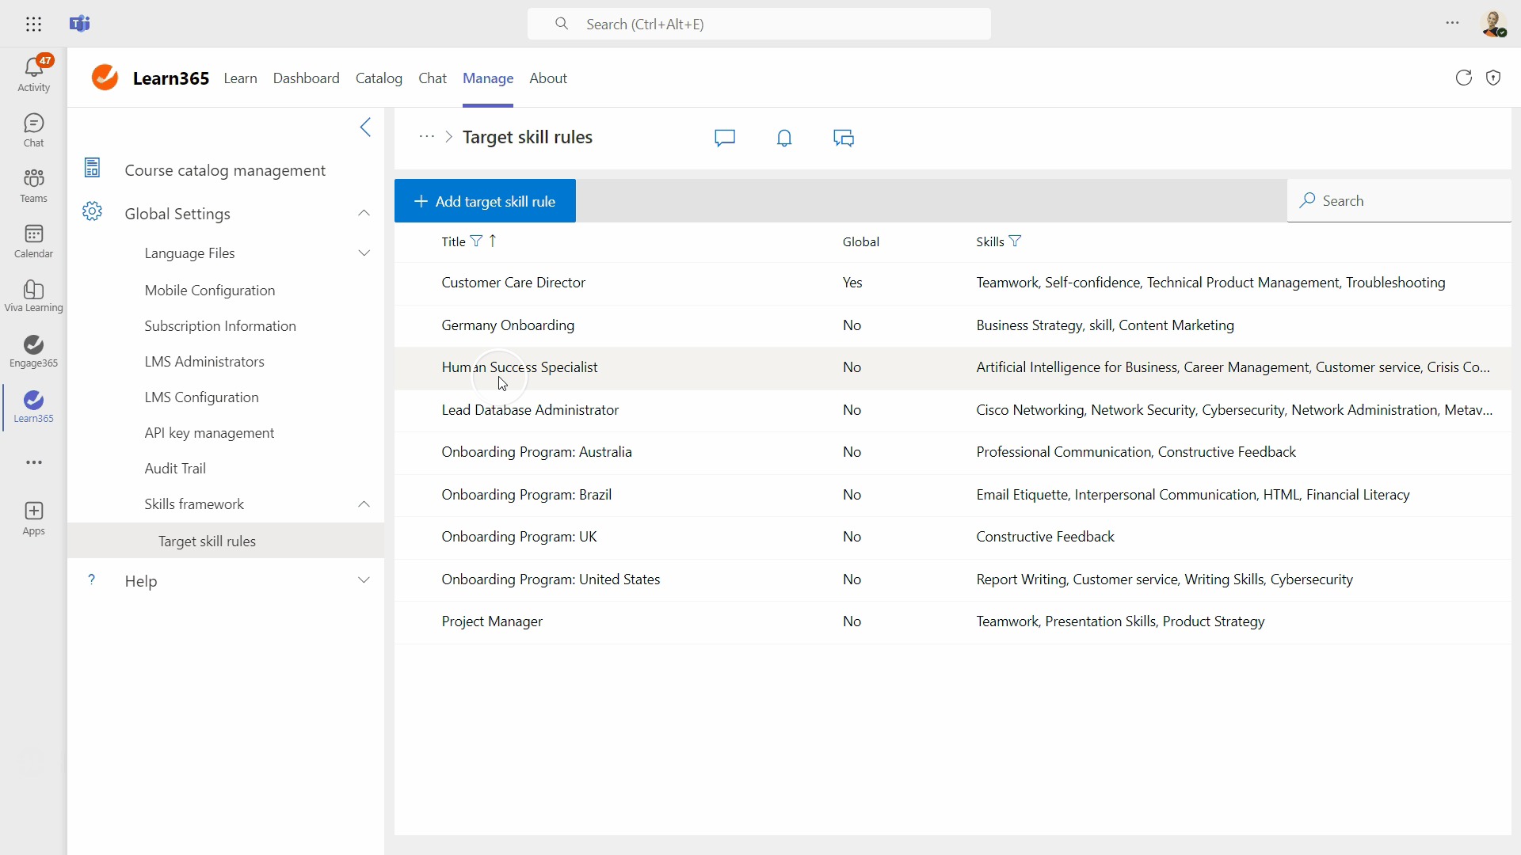
Task: Click the Course catalog management icon
Action: pyautogui.click(x=92, y=168)
